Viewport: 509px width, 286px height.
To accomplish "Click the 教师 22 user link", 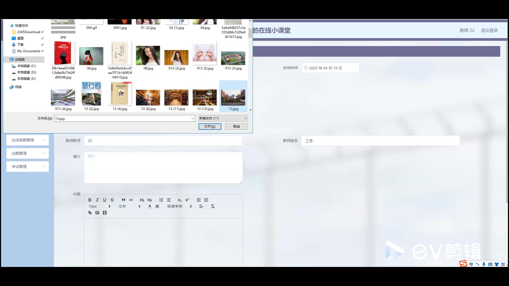I will click(467, 30).
